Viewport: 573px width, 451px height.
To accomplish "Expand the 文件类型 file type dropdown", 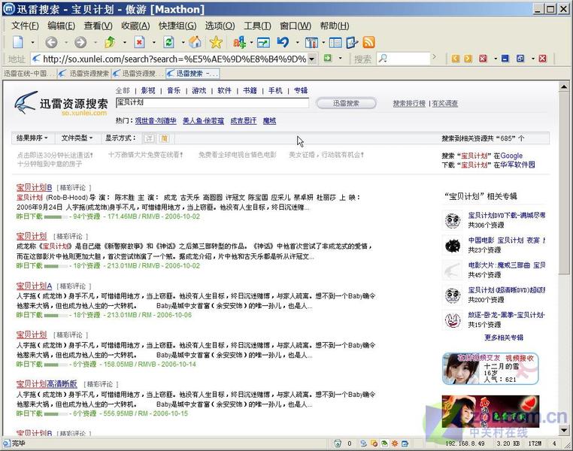I will coord(77,138).
